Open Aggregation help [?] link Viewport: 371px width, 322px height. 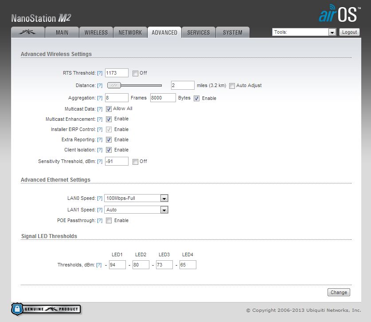click(x=100, y=98)
